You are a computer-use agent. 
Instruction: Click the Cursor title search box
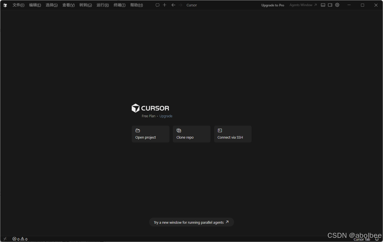[x=192, y=5]
